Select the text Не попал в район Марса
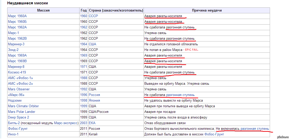 [163, 50]
